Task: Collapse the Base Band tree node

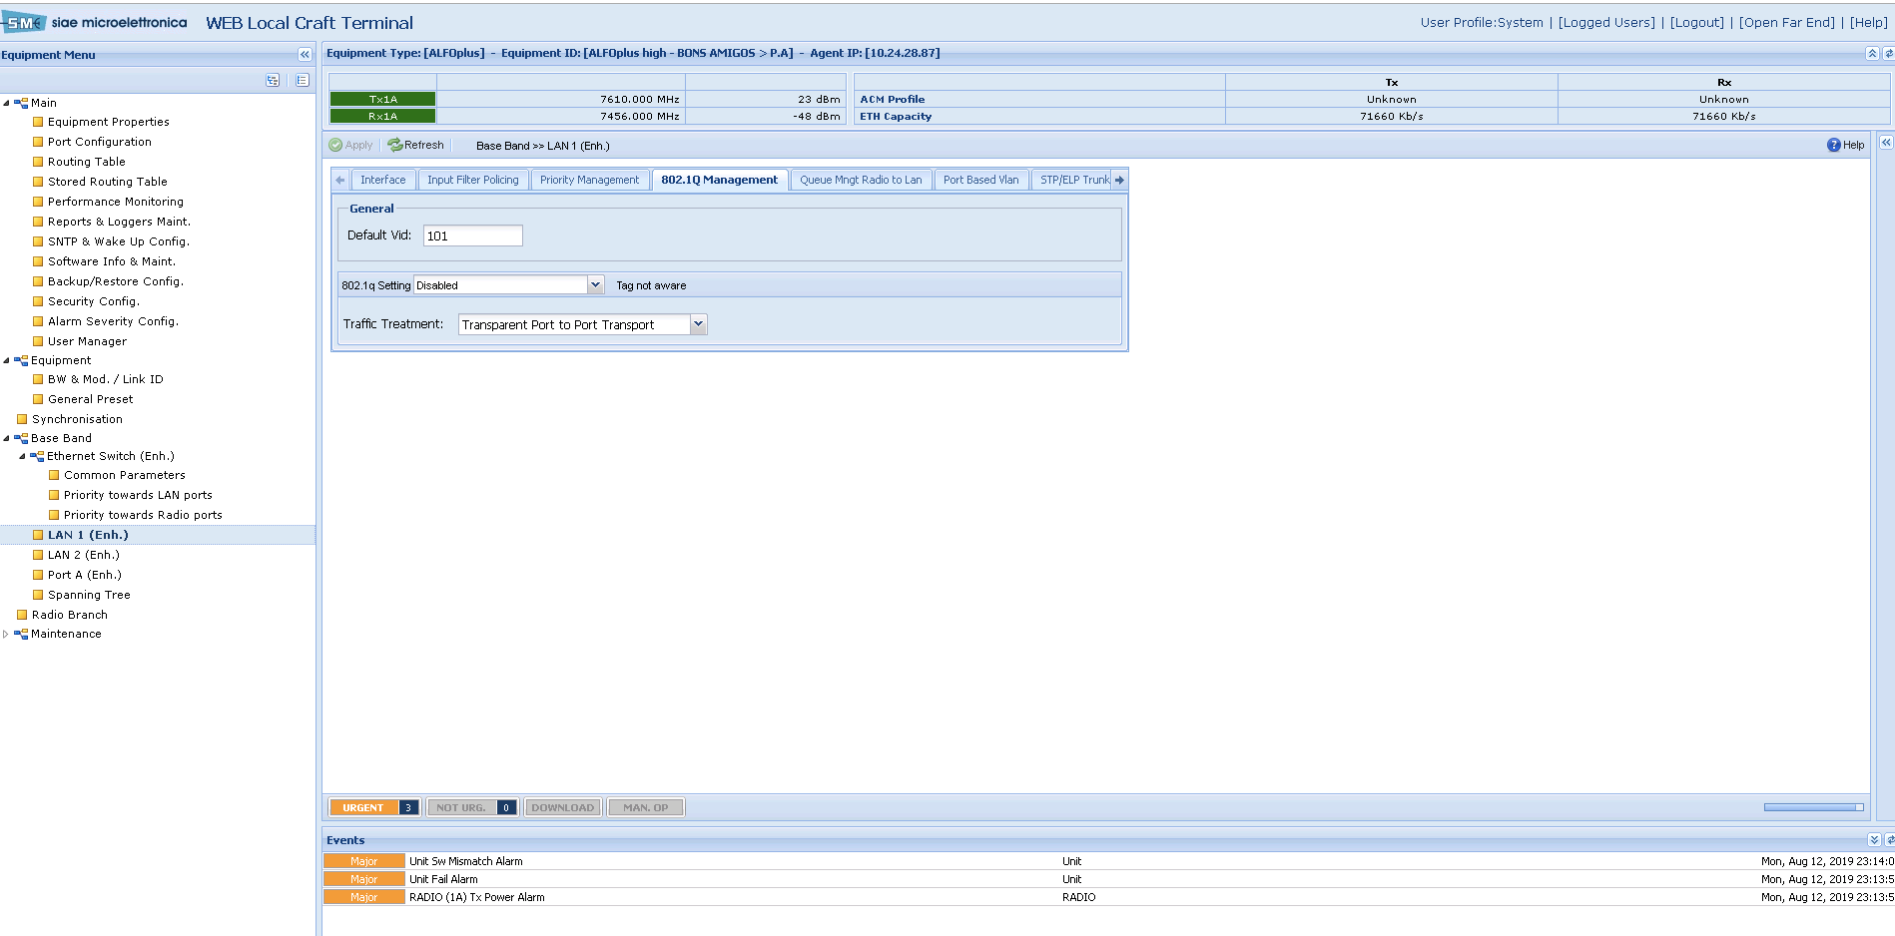Action: click(x=6, y=438)
